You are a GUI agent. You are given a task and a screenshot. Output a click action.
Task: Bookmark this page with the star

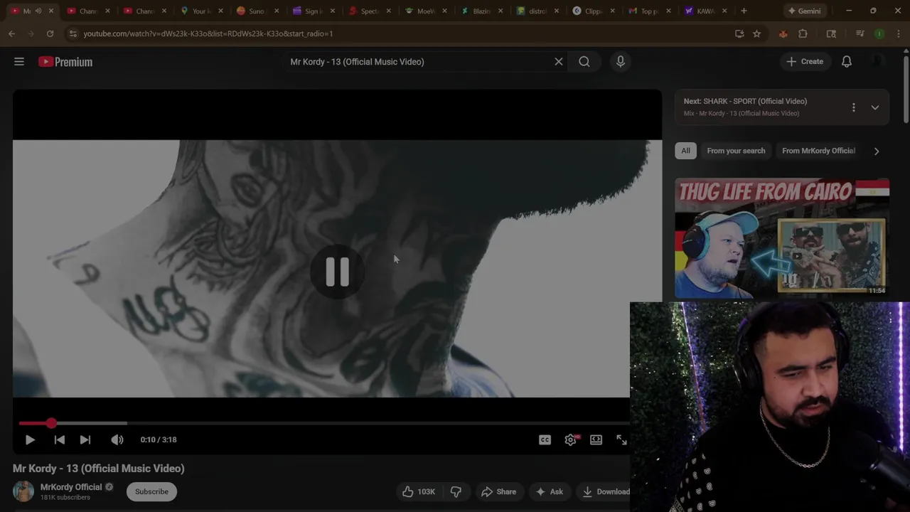tap(756, 33)
